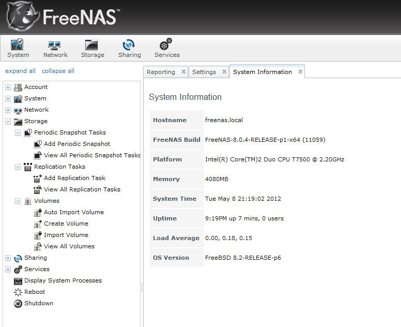Switch to the Settings tab
The width and height of the screenshot is (401, 327).
tap(204, 72)
